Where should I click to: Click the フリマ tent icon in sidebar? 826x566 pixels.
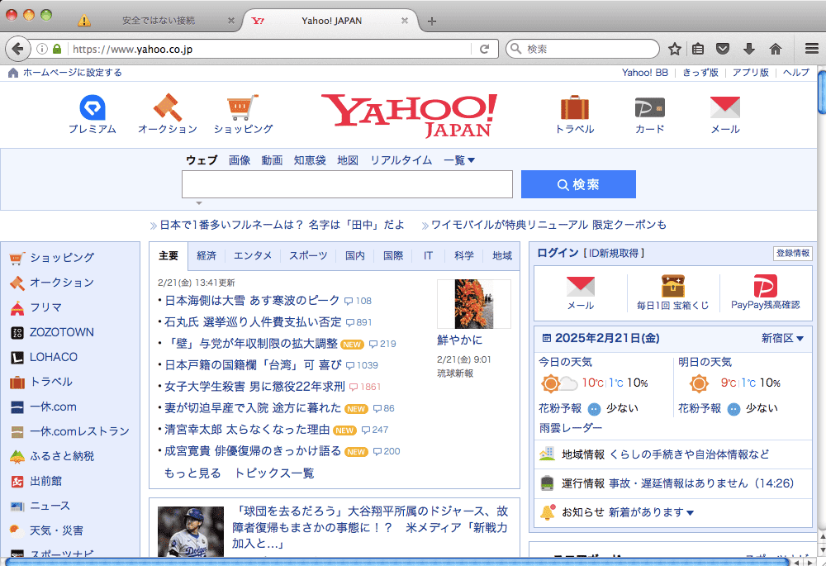pyautogui.click(x=17, y=307)
